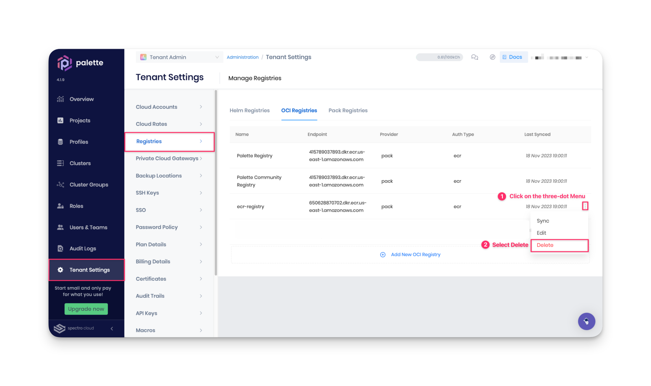The width and height of the screenshot is (651, 386).
Task: Click the Upgrade now button
Action: 86,309
